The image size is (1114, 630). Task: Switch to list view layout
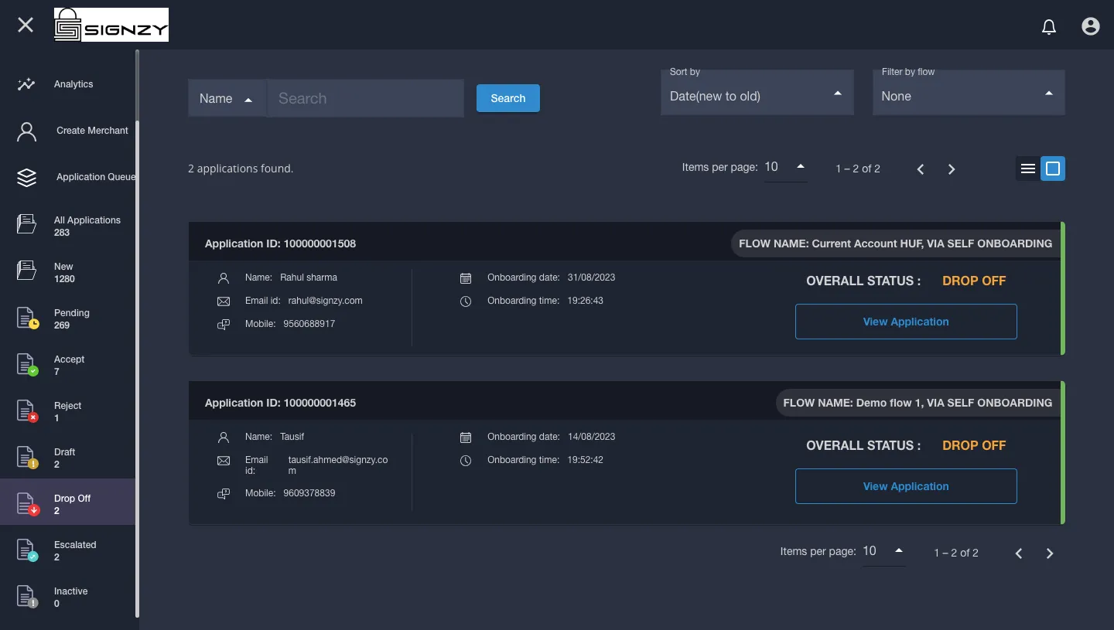1028,169
